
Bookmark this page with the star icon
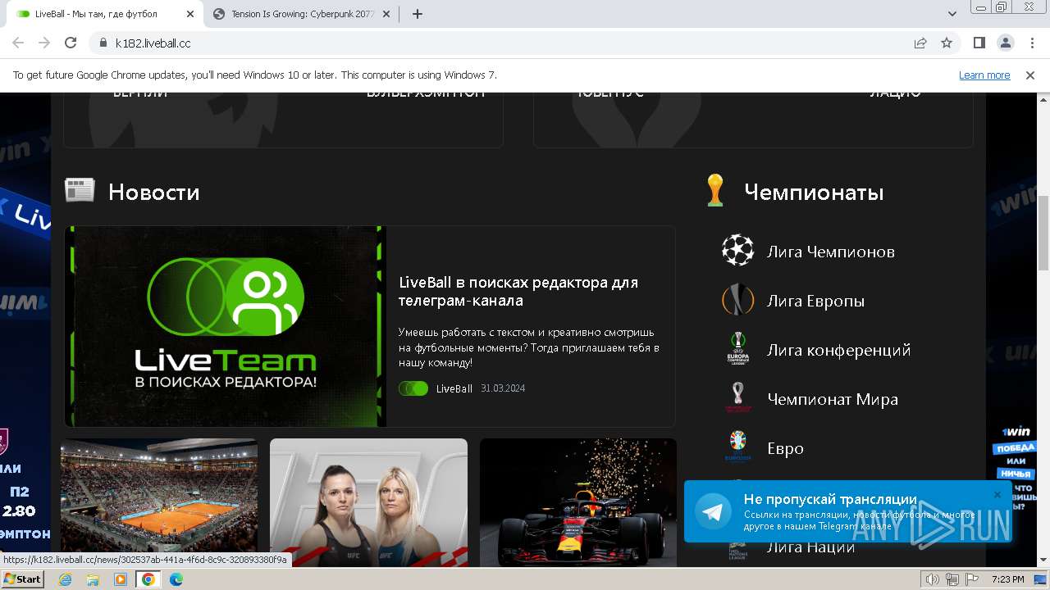947,43
